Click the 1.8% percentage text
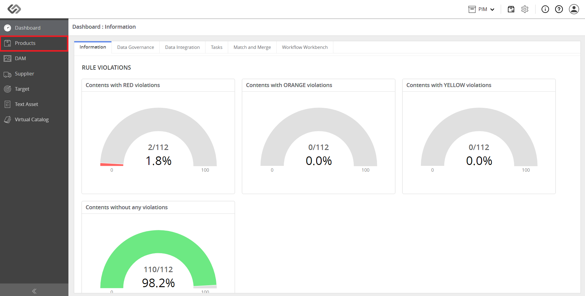This screenshot has width=585, height=296. pyautogui.click(x=159, y=161)
